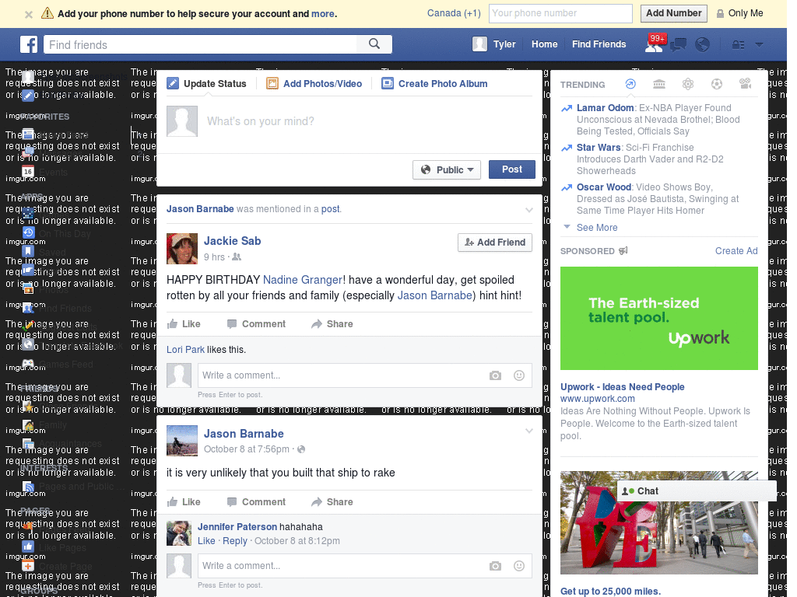Open Messages sidebar icon
The width and height of the screenshot is (797, 597).
click(28, 152)
